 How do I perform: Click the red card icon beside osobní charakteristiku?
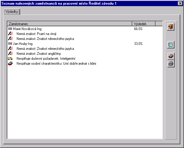[10, 64]
